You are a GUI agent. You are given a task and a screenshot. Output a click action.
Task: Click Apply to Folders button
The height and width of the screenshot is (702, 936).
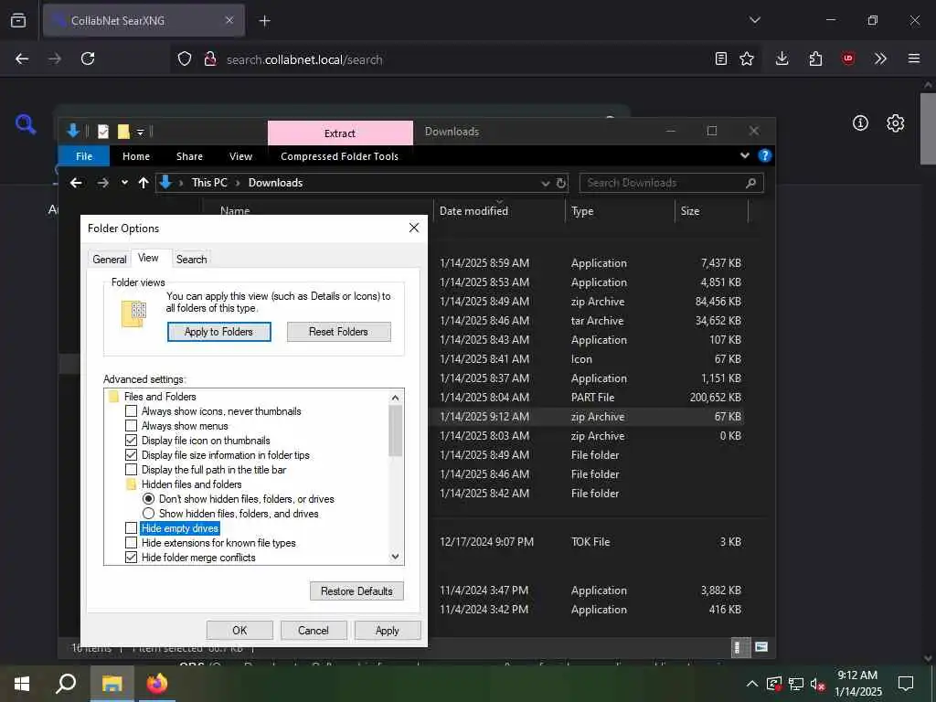(x=219, y=332)
